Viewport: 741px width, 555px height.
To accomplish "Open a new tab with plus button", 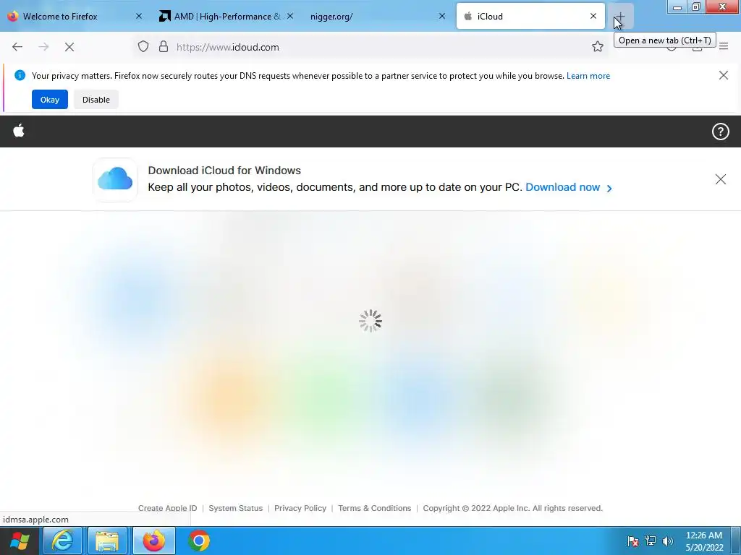I will [620, 17].
